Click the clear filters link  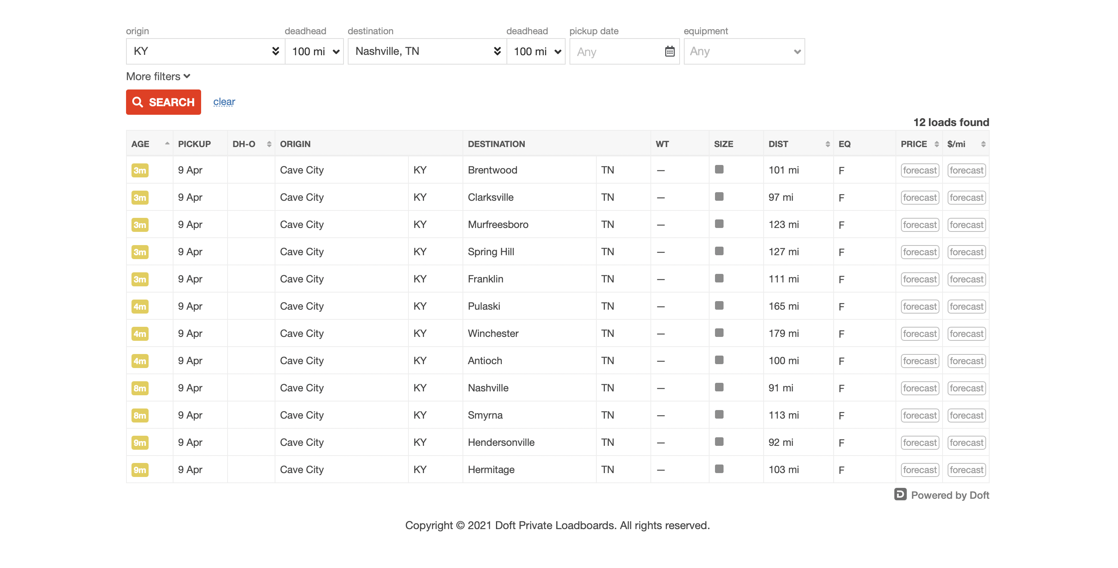tap(224, 102)
